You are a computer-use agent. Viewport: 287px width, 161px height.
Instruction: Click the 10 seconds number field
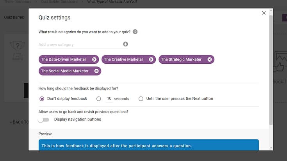[109, 98]
